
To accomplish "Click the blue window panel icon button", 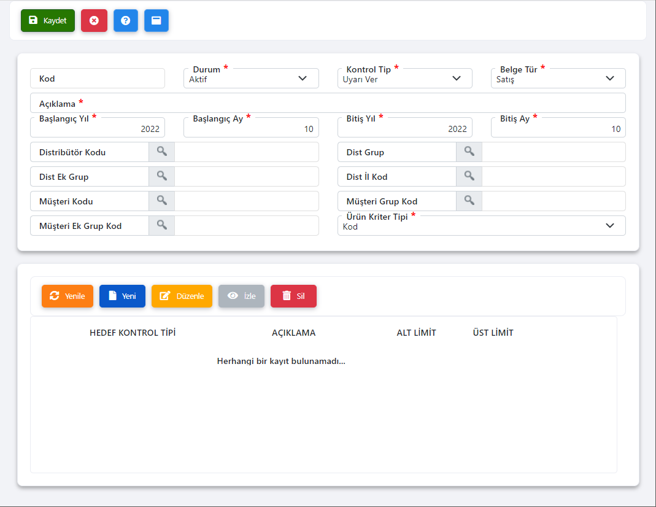I will click(156, 20).
